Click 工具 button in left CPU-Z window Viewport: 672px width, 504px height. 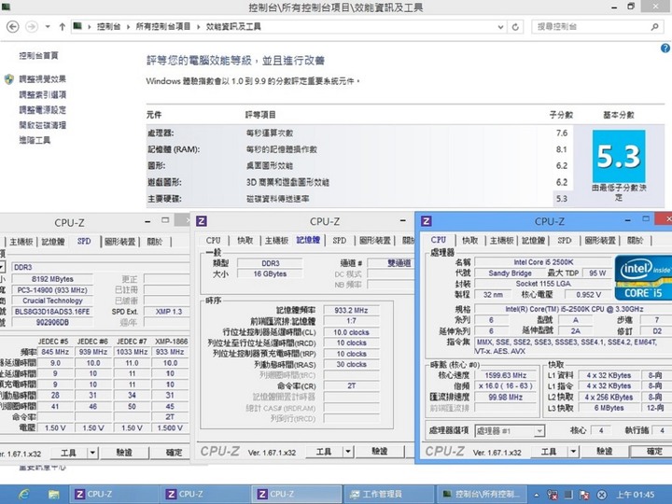[x=68, y=453]
